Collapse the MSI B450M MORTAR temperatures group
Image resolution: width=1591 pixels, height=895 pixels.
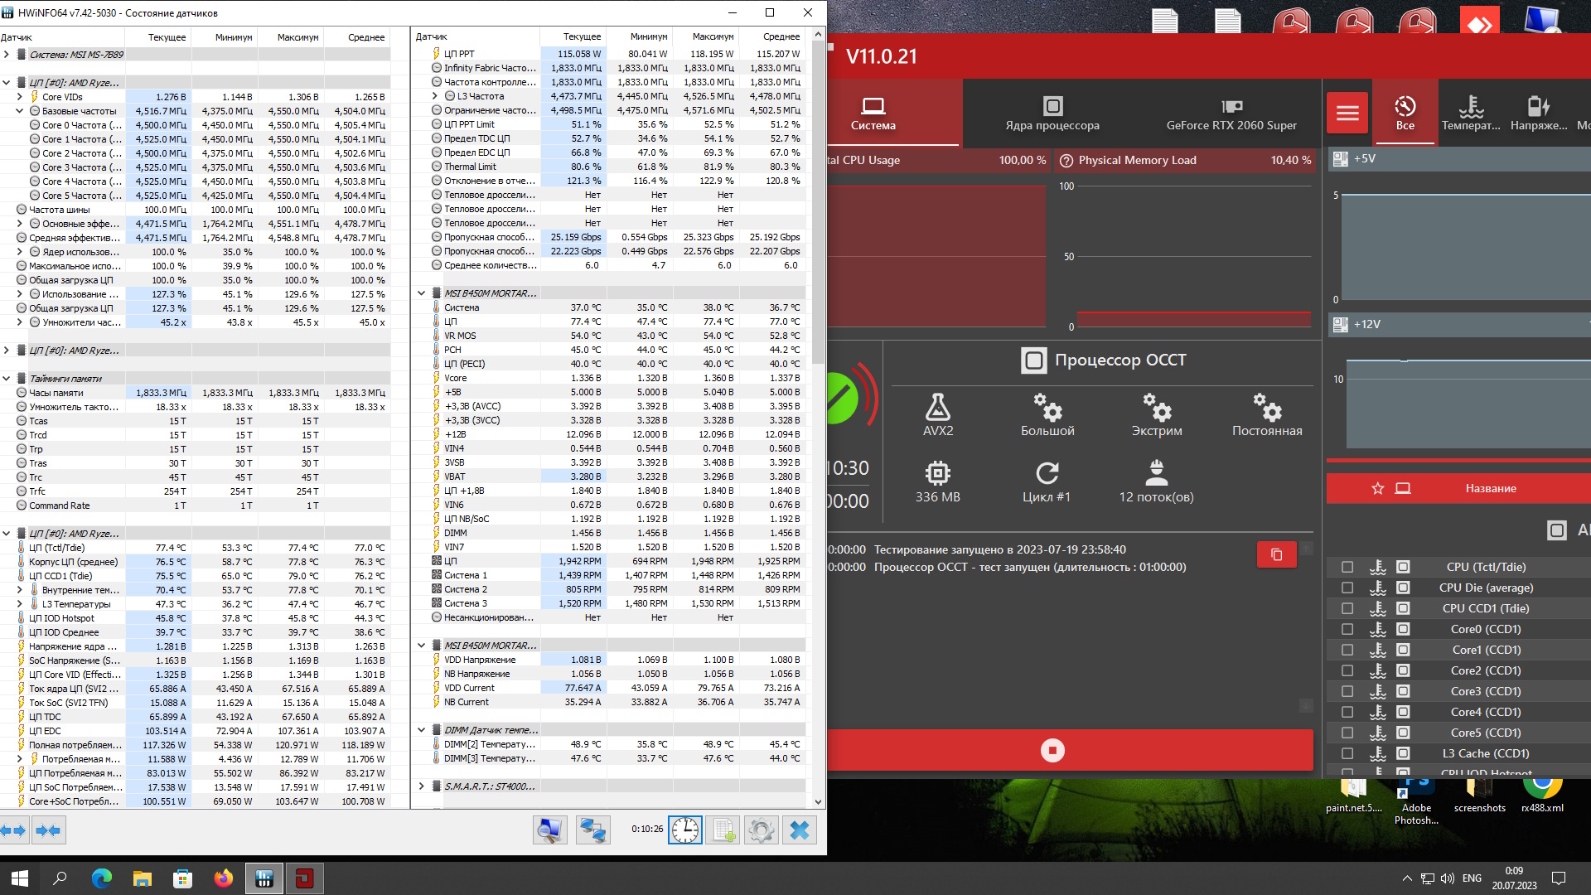point(421,293)
